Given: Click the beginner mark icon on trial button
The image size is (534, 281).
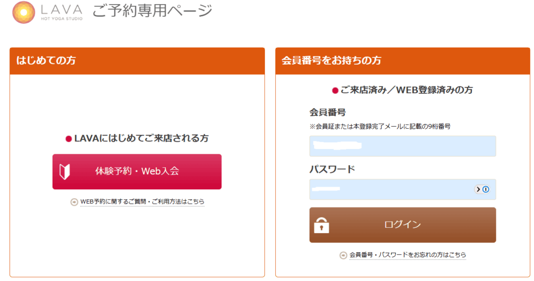Looking at the screenshot, I should [x=65, y=172].
